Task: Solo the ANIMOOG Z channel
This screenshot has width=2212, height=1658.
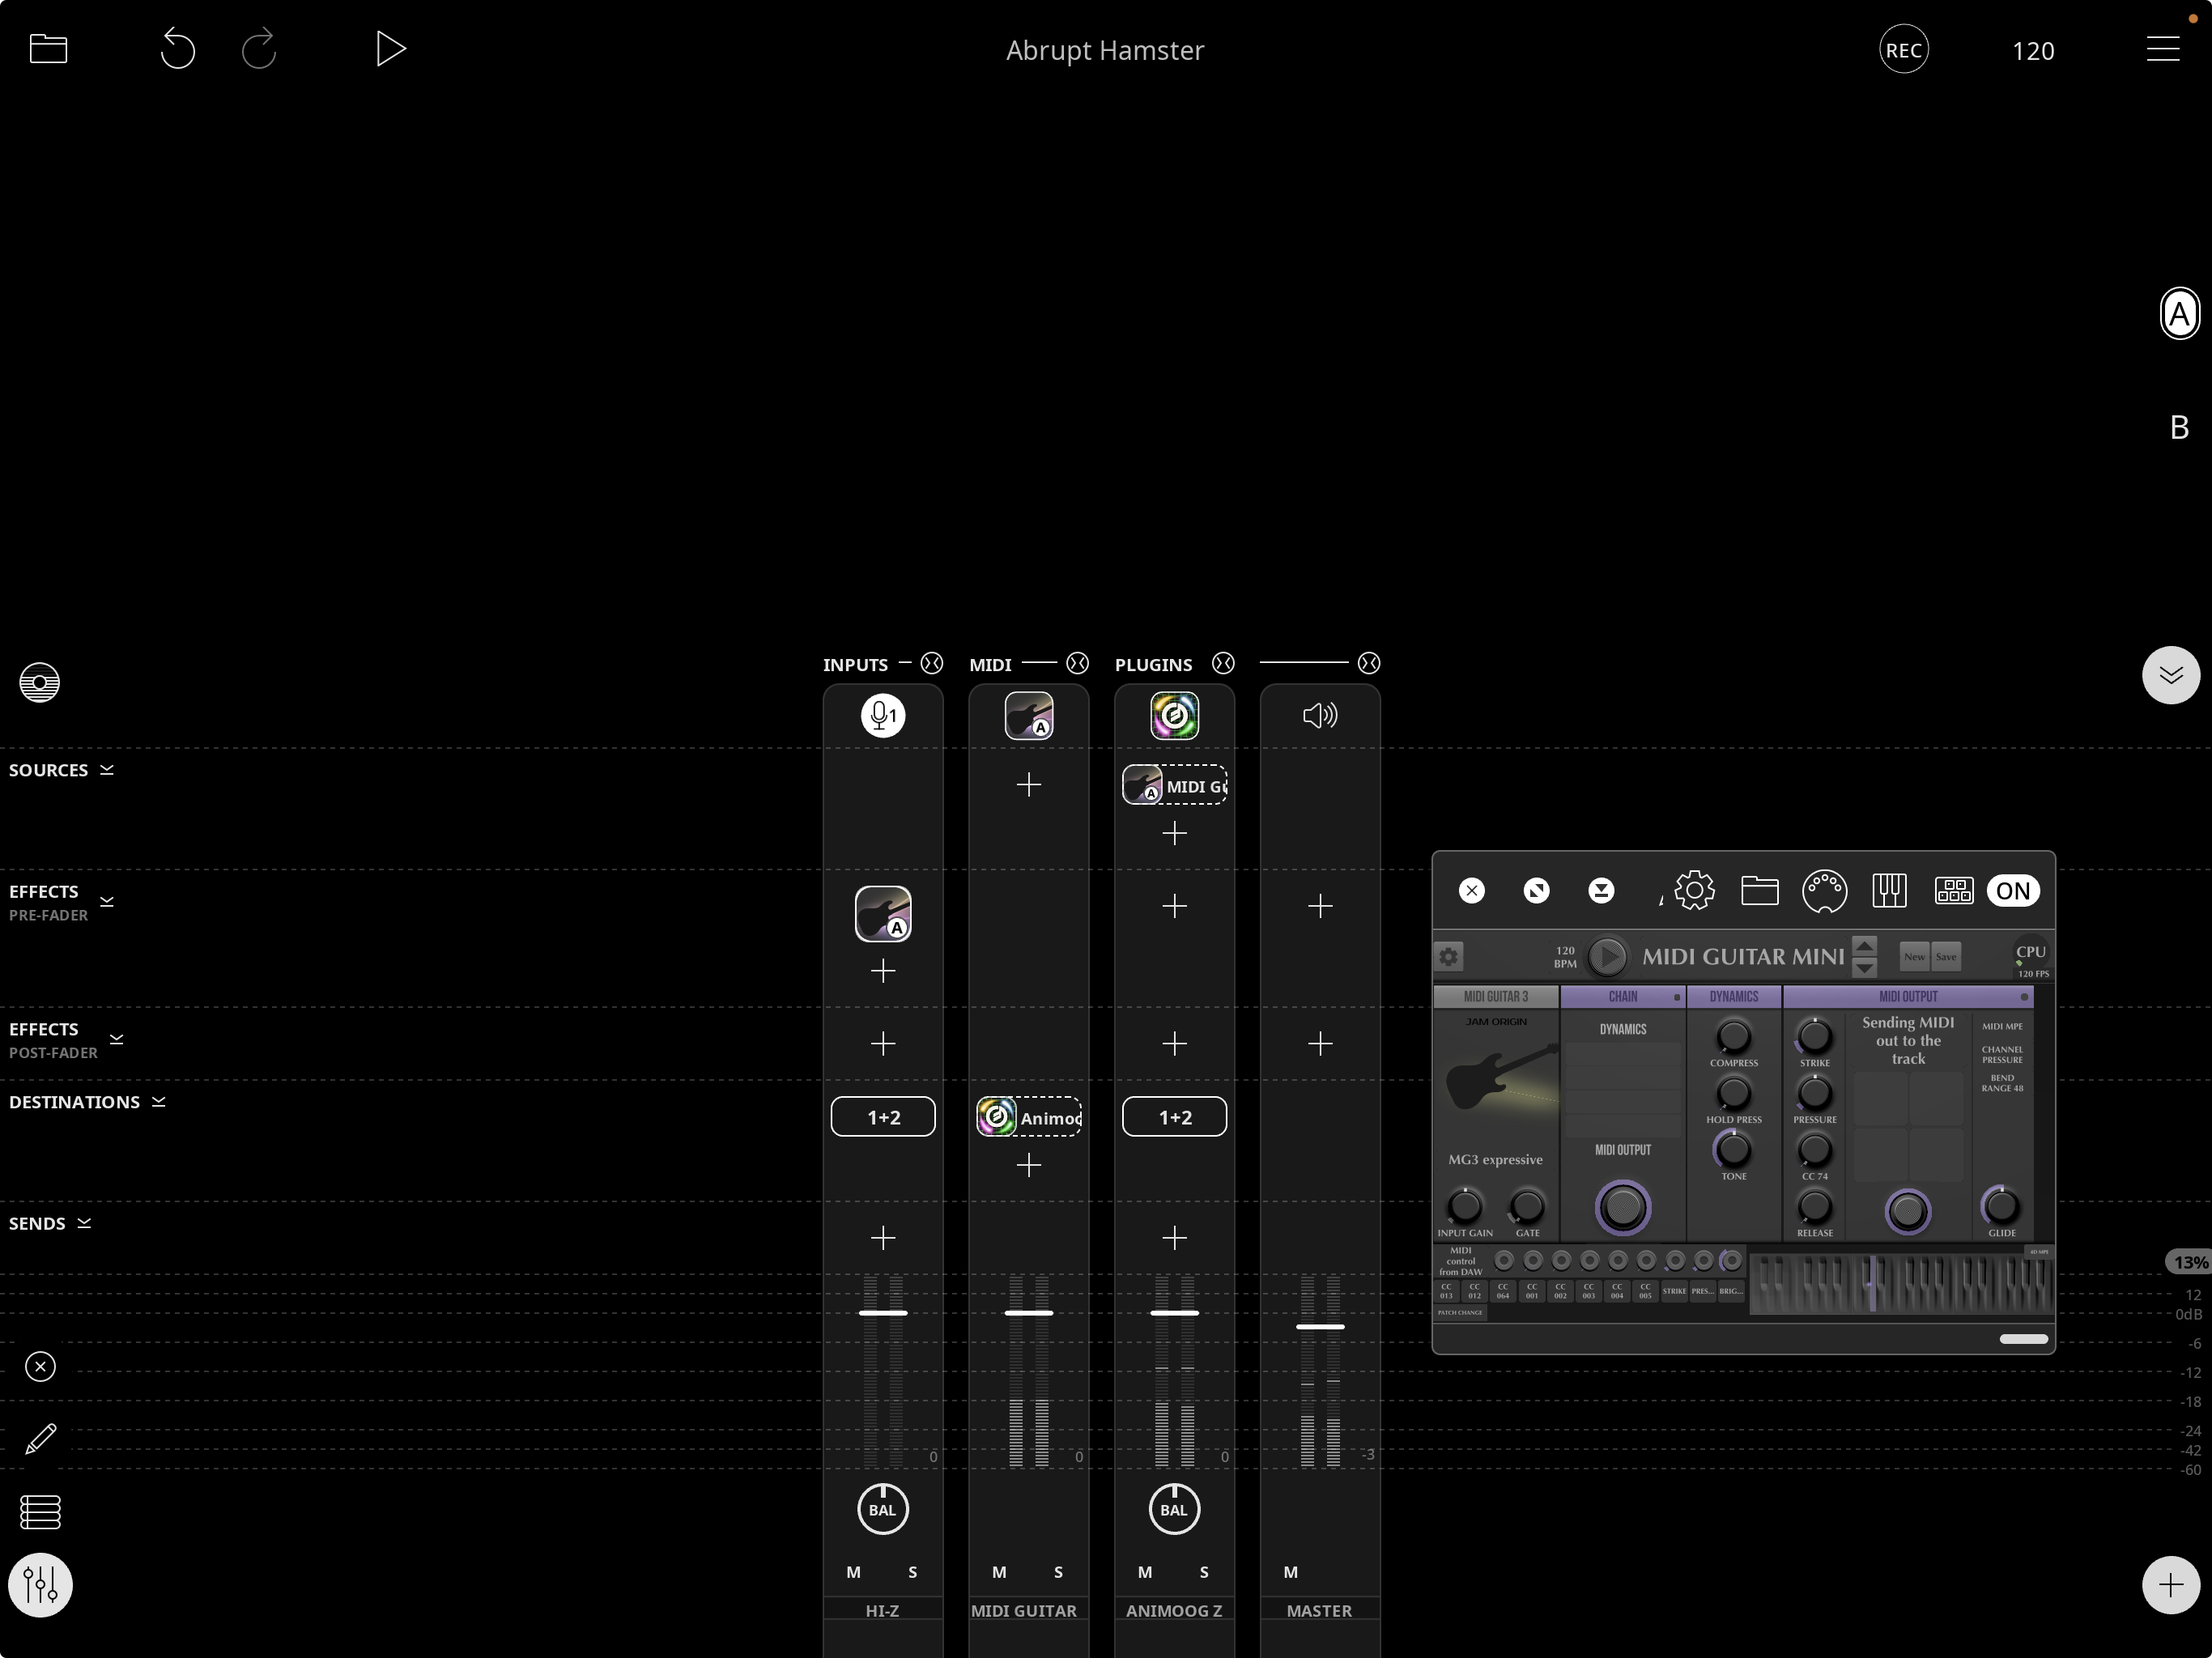Action: pos(1204,1572)
